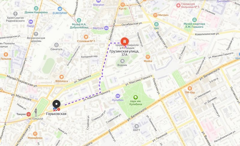The height and width of the screenshot is (146, 240).
Task: Click the парк им. Кулибина tree icon
Action: pyautogui.click(x=136, y=97)
